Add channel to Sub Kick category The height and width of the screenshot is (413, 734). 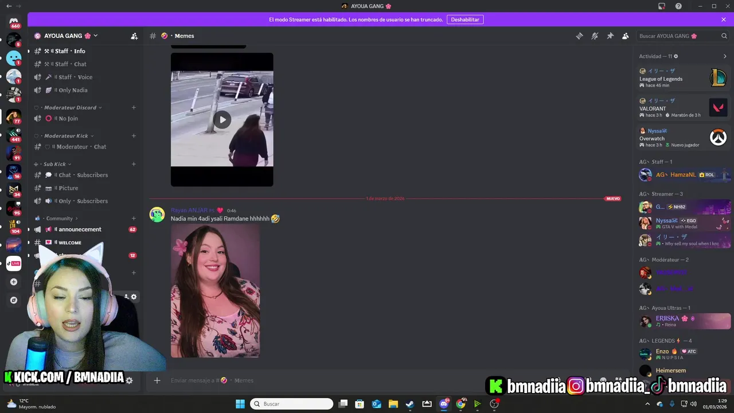(x=134, y=164)
